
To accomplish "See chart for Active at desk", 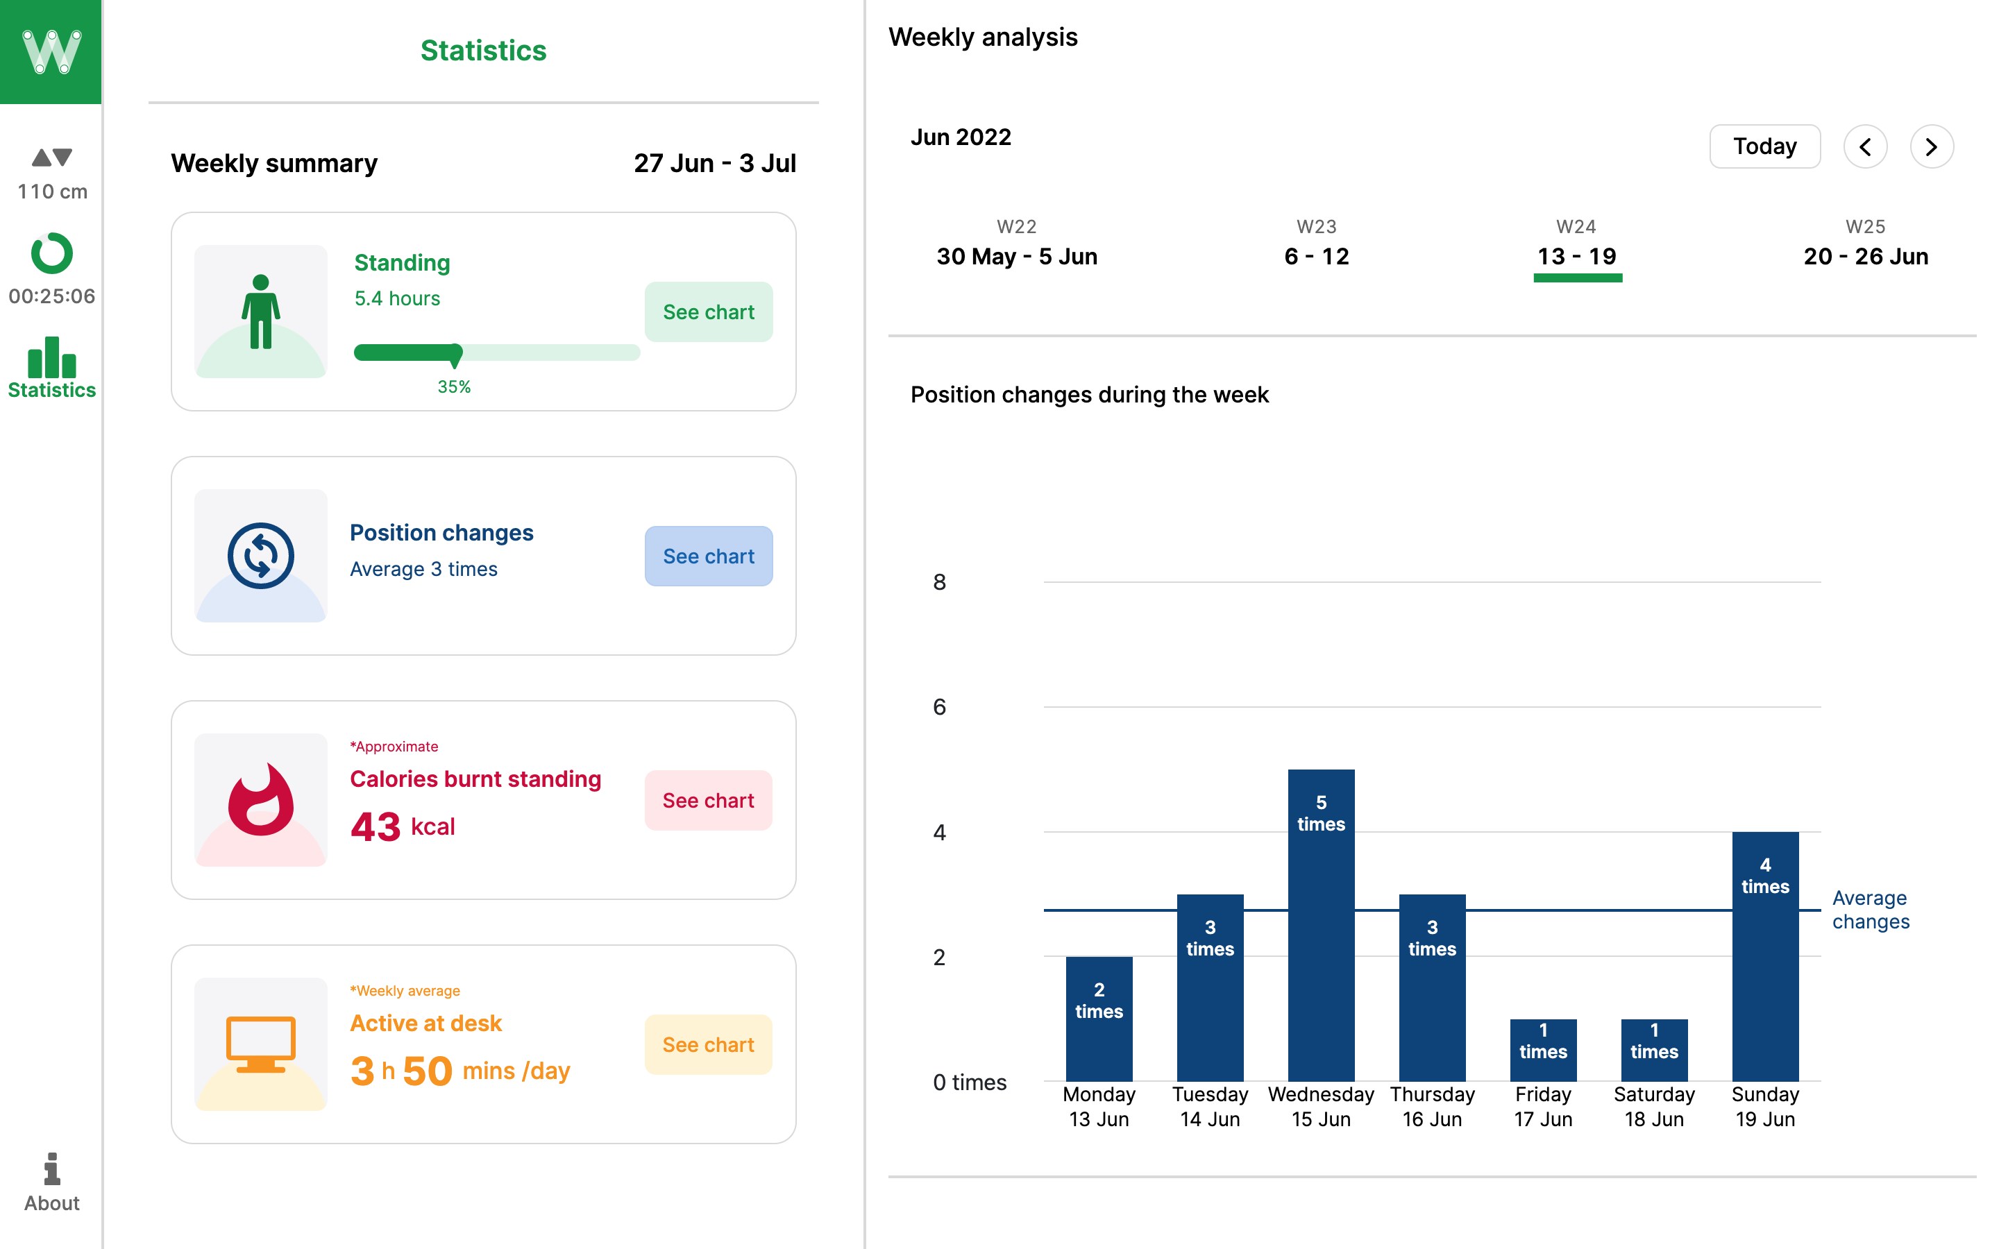I will tap(708, 1045).
